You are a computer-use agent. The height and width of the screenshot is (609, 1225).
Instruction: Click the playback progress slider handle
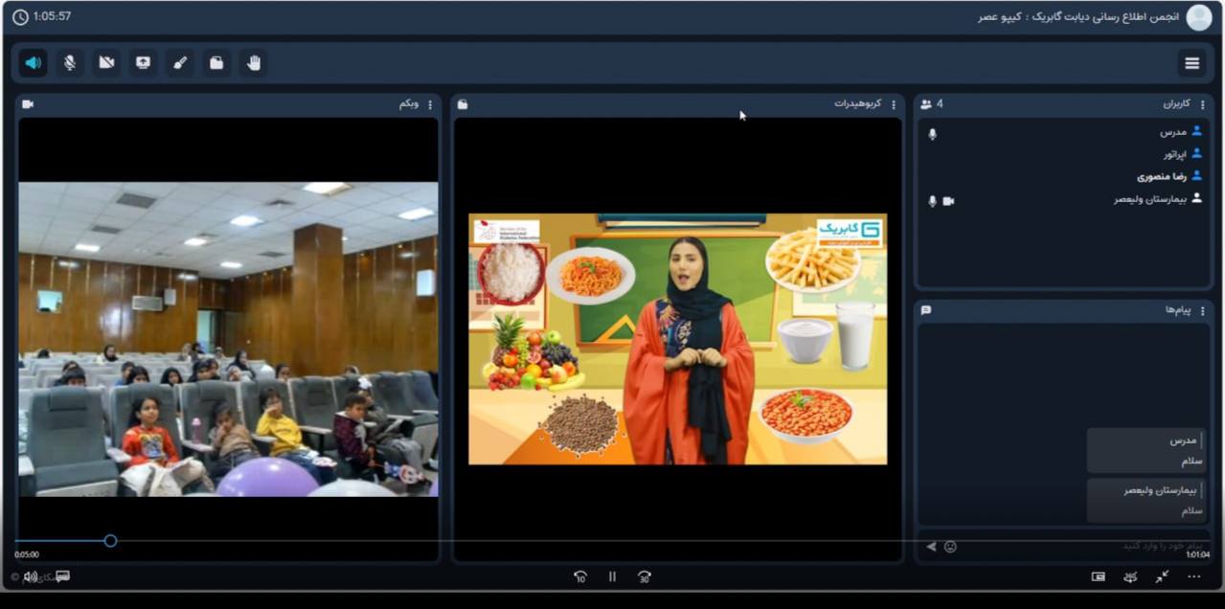110,541
